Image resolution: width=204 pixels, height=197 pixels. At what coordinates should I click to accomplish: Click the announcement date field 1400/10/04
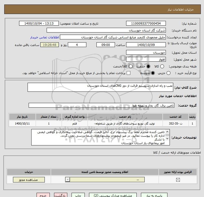click(x=39, y=23)
